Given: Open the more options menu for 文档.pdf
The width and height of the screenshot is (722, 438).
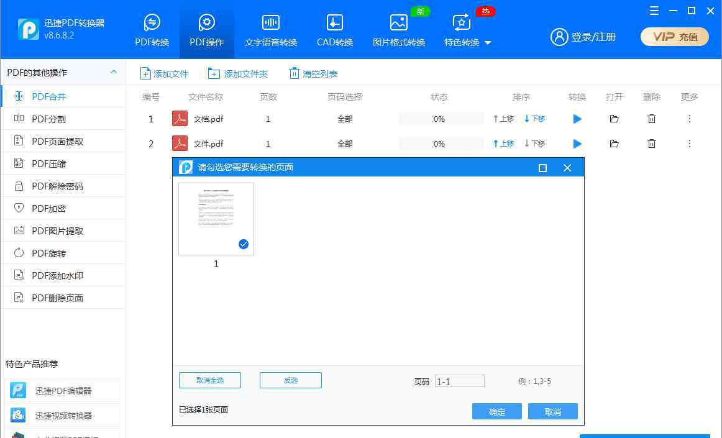Looking at the screenshot, I should [x=689, y=119].
